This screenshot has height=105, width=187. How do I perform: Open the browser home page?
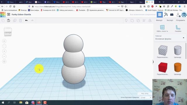point(14,6)
